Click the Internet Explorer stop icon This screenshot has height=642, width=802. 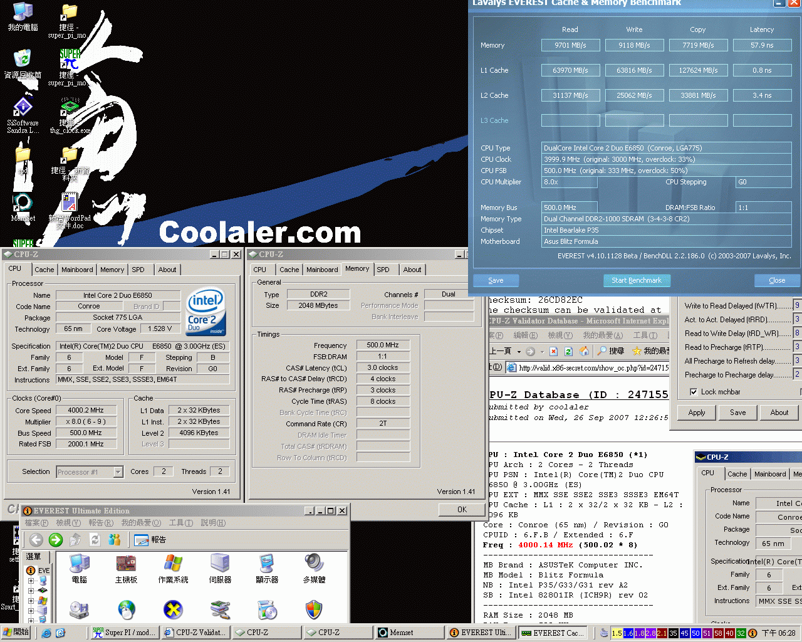tap(553, 351)
